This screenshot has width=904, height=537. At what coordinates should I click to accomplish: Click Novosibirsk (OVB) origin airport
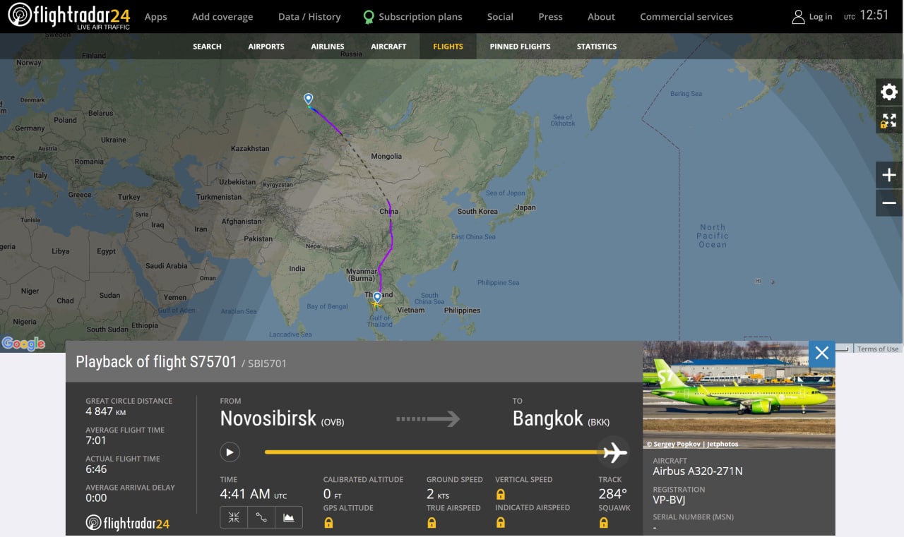coord(282,418)
